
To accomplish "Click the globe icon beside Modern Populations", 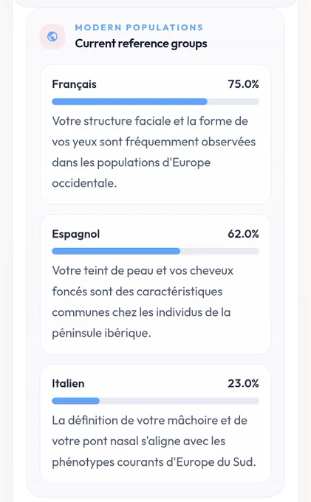I will coord(52,36).
